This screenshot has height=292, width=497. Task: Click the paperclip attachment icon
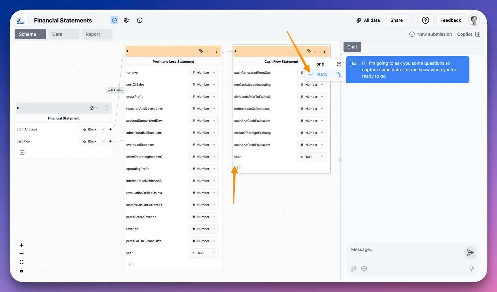pos(353,269)
